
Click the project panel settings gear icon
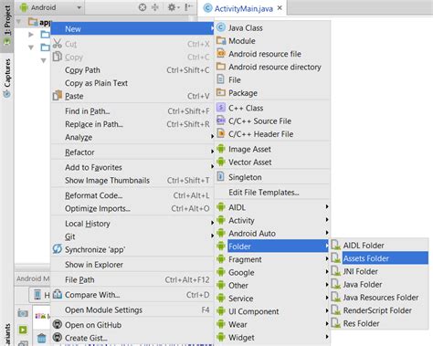point(172,7)
